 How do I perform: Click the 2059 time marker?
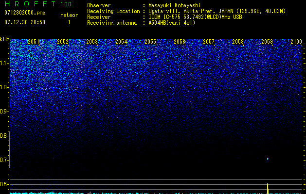pos(267,42)
